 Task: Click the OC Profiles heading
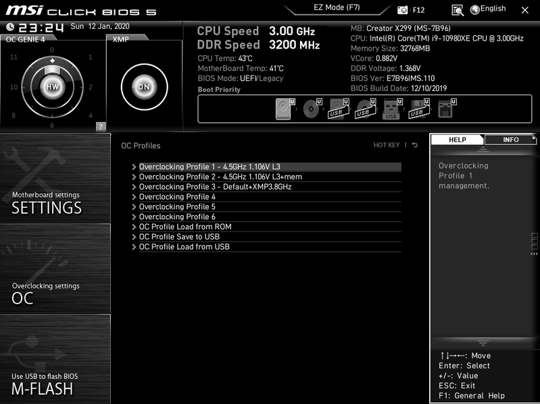(x=141, y=146)
